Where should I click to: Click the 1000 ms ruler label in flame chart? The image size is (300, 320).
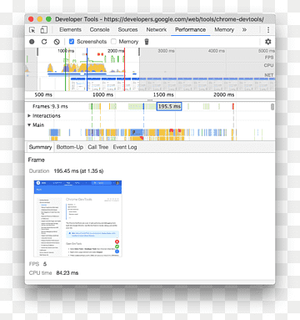click(102, 94)
